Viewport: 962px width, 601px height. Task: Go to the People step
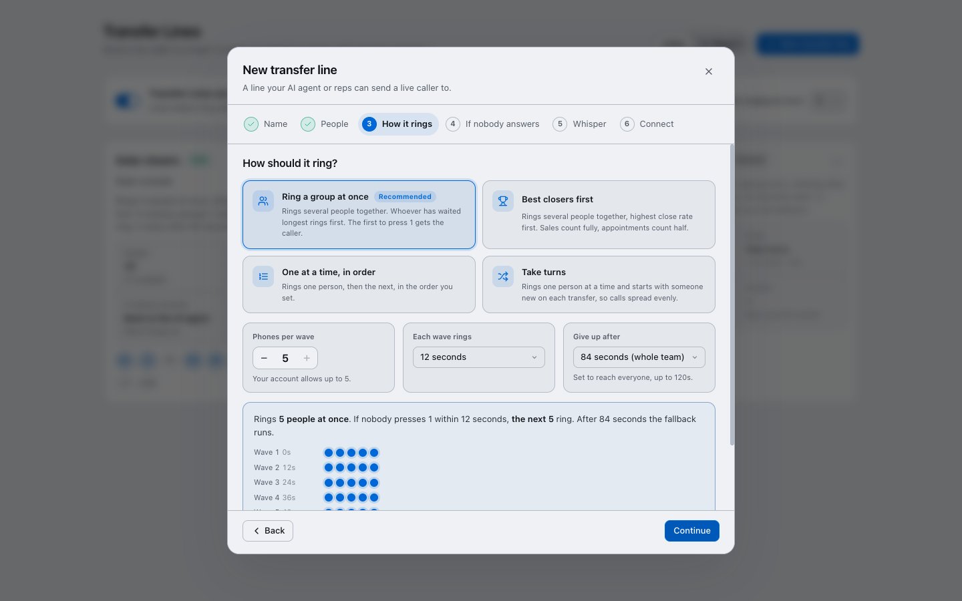325,124
